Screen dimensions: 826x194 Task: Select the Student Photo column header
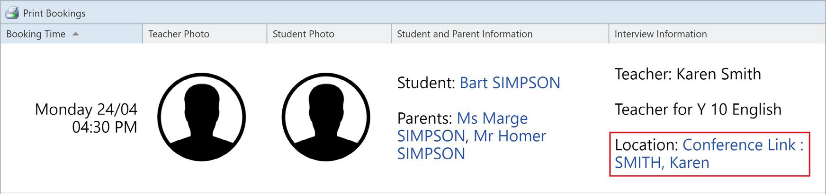click(x=329, y=34)
